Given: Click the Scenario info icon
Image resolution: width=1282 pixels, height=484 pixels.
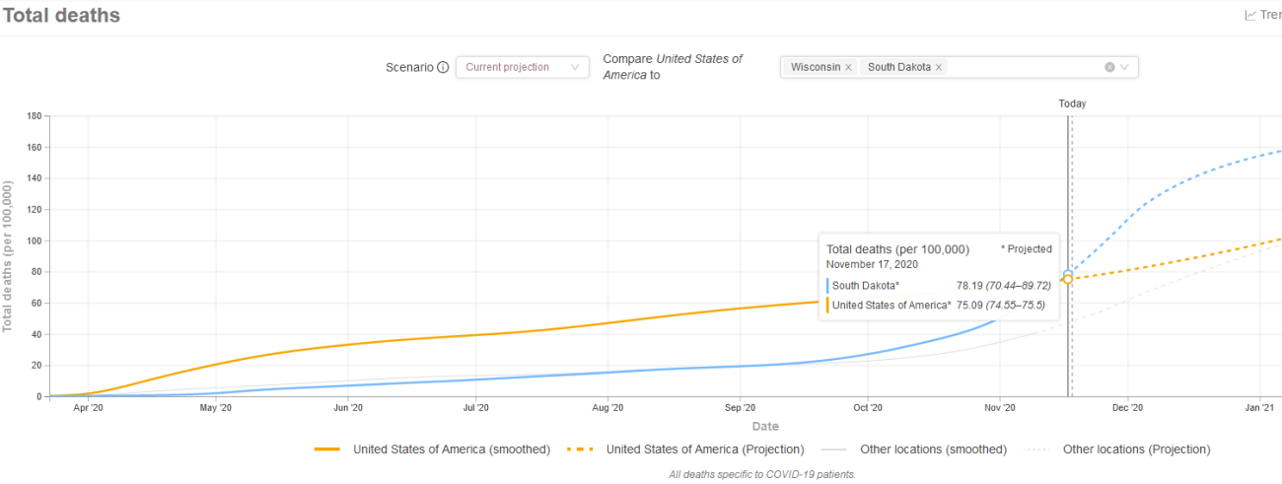Looking at the screenshot, I should (x=443, y=68).
